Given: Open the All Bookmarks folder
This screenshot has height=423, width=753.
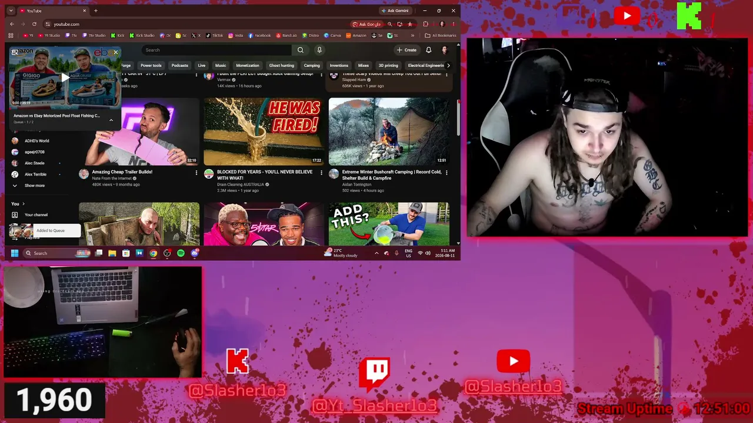Looking at the screenshot, I should click(441, 35).
